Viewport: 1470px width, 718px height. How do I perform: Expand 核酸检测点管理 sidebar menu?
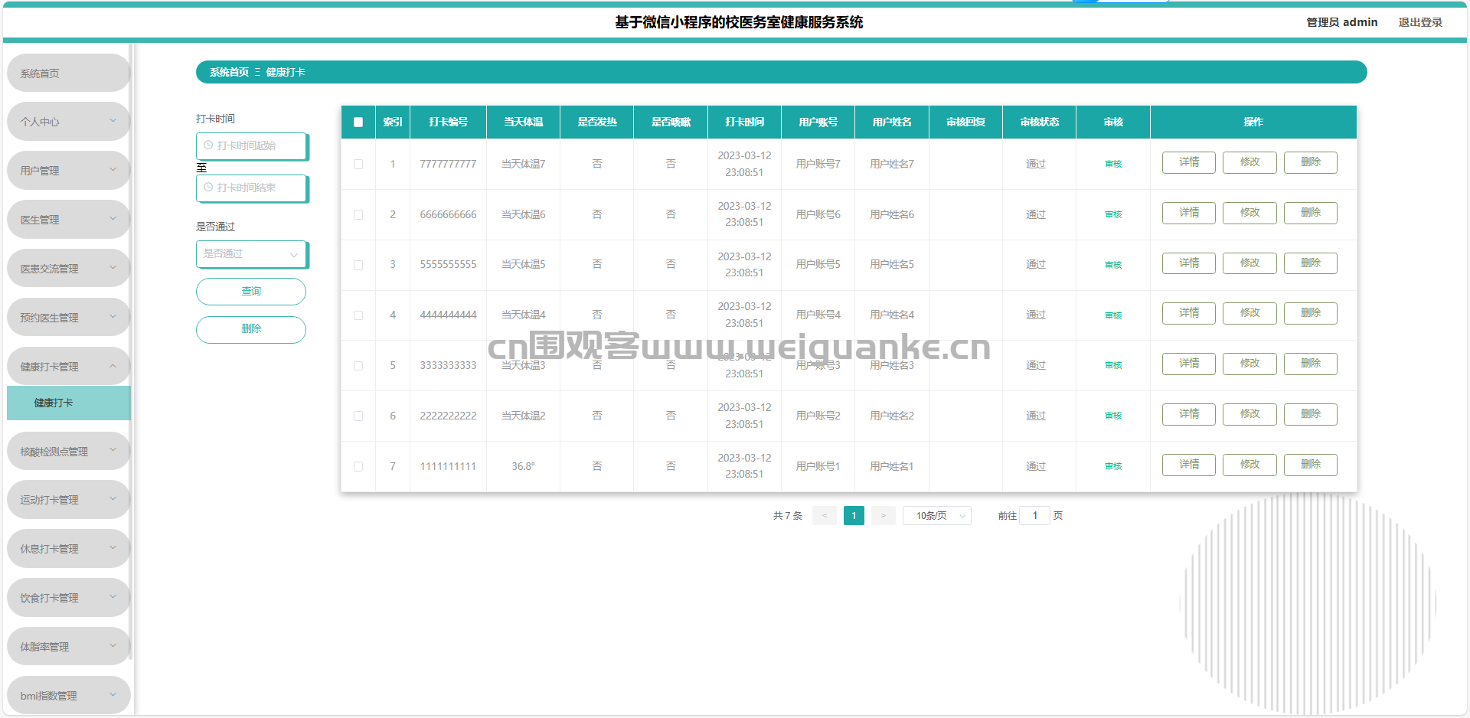click(68, 451)
